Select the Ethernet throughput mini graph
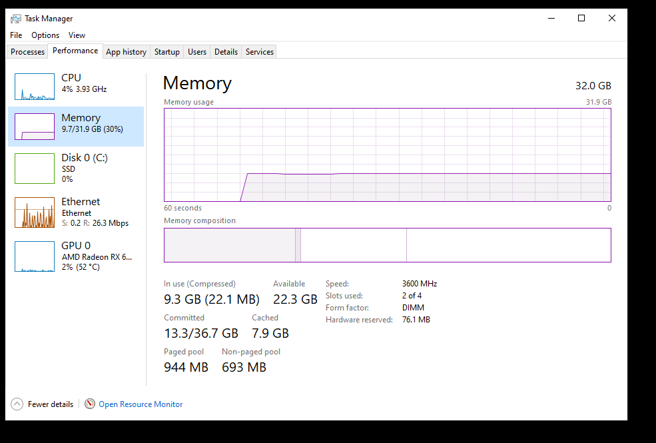This screenshot has width=656, height=443. (x=35, y=213)
